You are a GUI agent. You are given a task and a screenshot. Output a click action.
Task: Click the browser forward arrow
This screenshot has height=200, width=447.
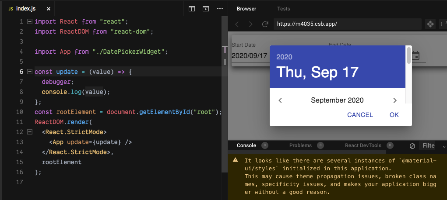coord(251,24)
